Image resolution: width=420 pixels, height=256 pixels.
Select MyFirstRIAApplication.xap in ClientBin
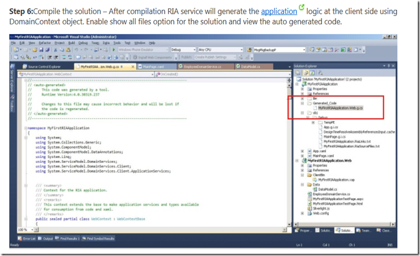click(336, 180)
